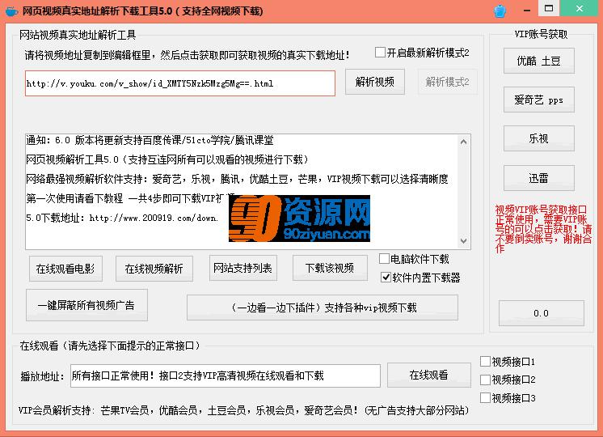Viewport: 603px width, 437px height.
Task: Click 一键屏蔽所有视频广告 button
Action: click(x=86, y=305)
